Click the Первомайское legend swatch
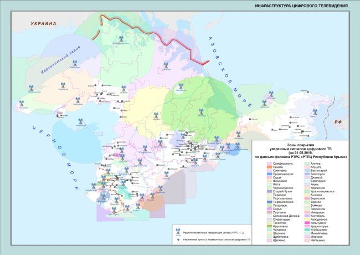This screenshot has width=360, height=255. click(269, 202)
